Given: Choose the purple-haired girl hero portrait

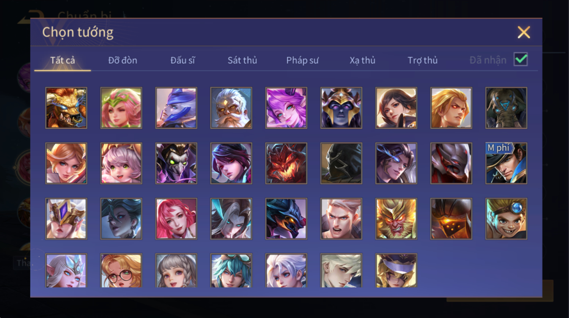Looking at the screenshot, I should [x=286, y=108].
